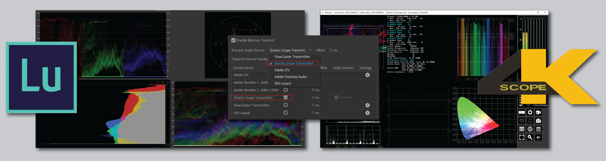Check the Adobe Monitor 2 checkbox

(285, 90)
